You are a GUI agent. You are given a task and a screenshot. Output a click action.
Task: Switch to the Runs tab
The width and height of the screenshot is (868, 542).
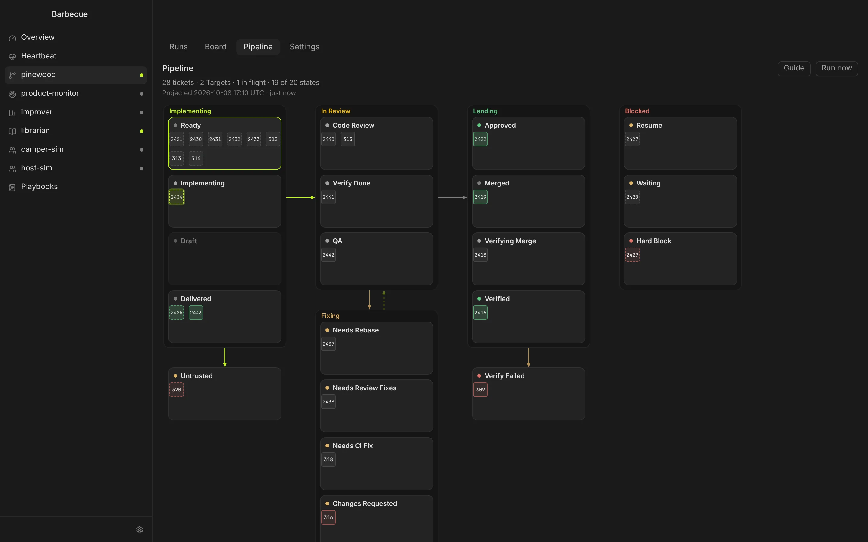point(178,47)
